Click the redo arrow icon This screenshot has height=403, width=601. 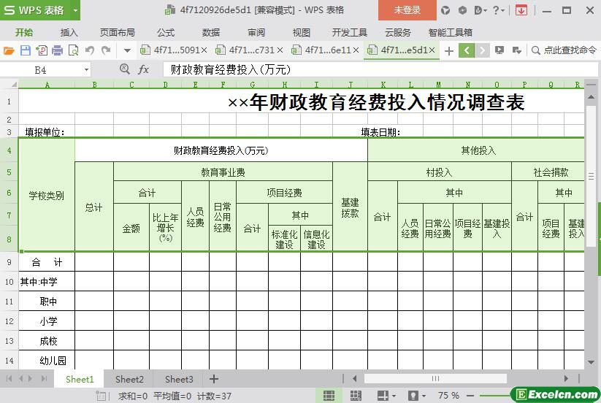pyautogui.click(x=107, y=50)
